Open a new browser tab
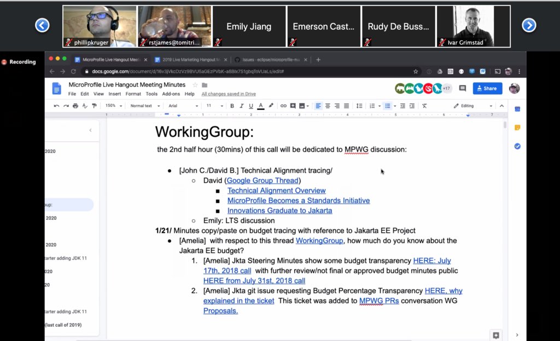Viewport: 560px width, 341px height. click(318, 59)
